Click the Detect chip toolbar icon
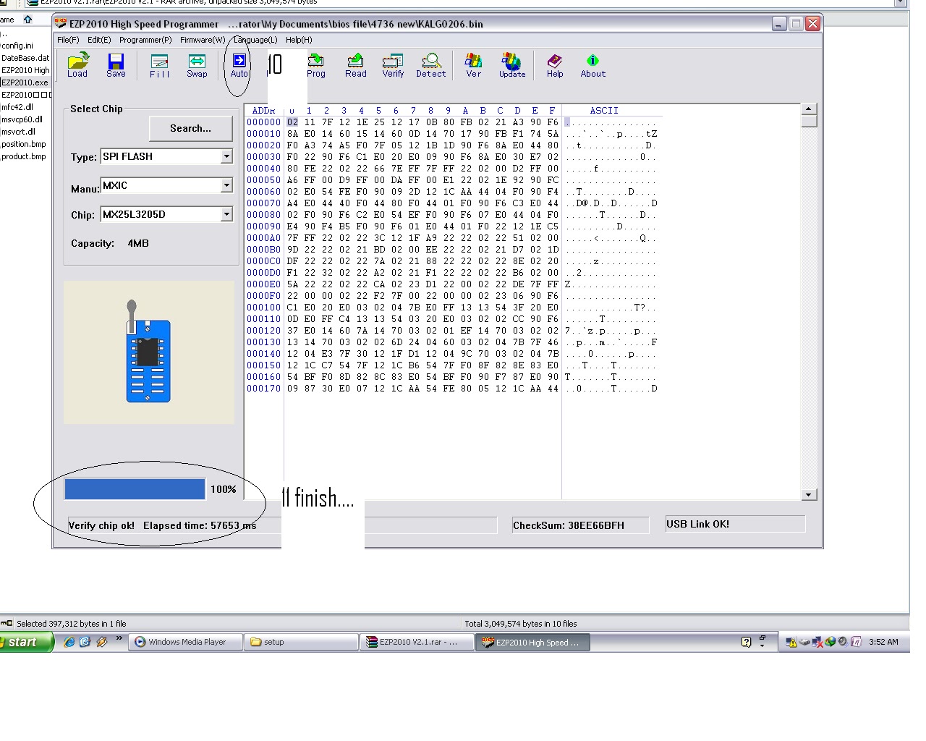Viewport: 926px width, 741px height. [431, 65]
